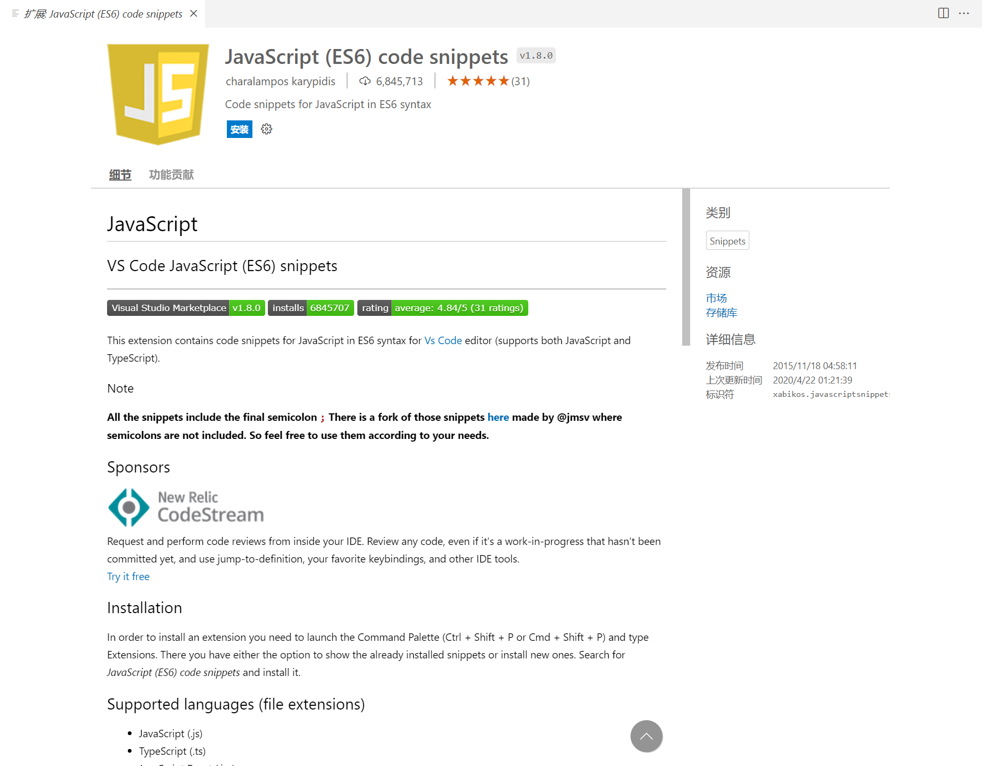Select the extension editor tab title
The width and height of the screenshot is (982, 766).
103,14
